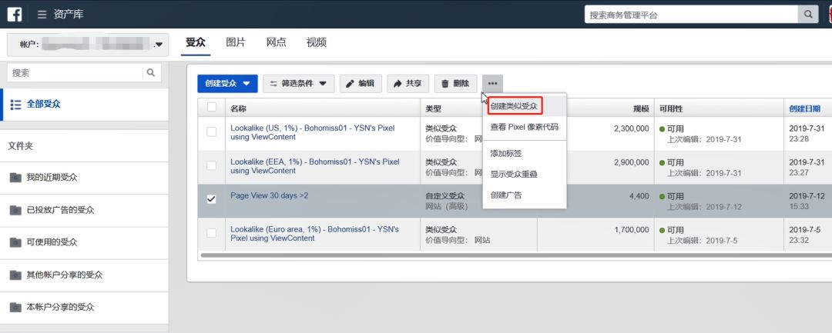Toggle the select-all checkbox in table header
Viewport: 832px width, 333px height.
[x=212, y=108]
